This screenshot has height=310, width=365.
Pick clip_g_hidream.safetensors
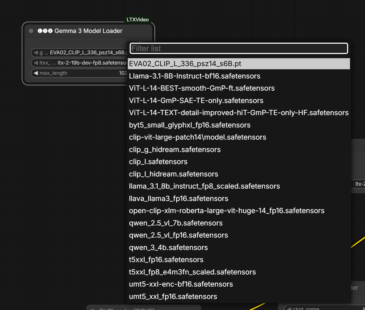239,150
